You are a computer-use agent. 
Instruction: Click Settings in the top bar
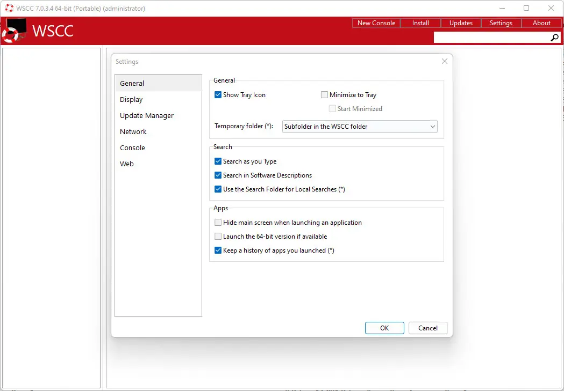pos(501,23)
